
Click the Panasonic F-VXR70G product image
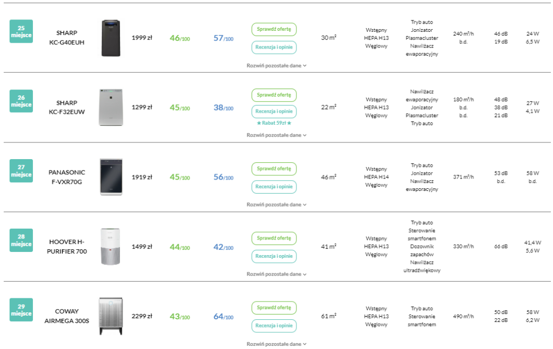pos(111,177)
